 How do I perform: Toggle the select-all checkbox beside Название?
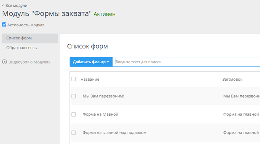tap(73, 79)
